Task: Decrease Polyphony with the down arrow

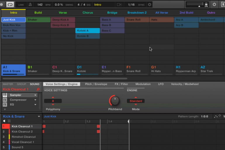Action: [x=53, y=105]
